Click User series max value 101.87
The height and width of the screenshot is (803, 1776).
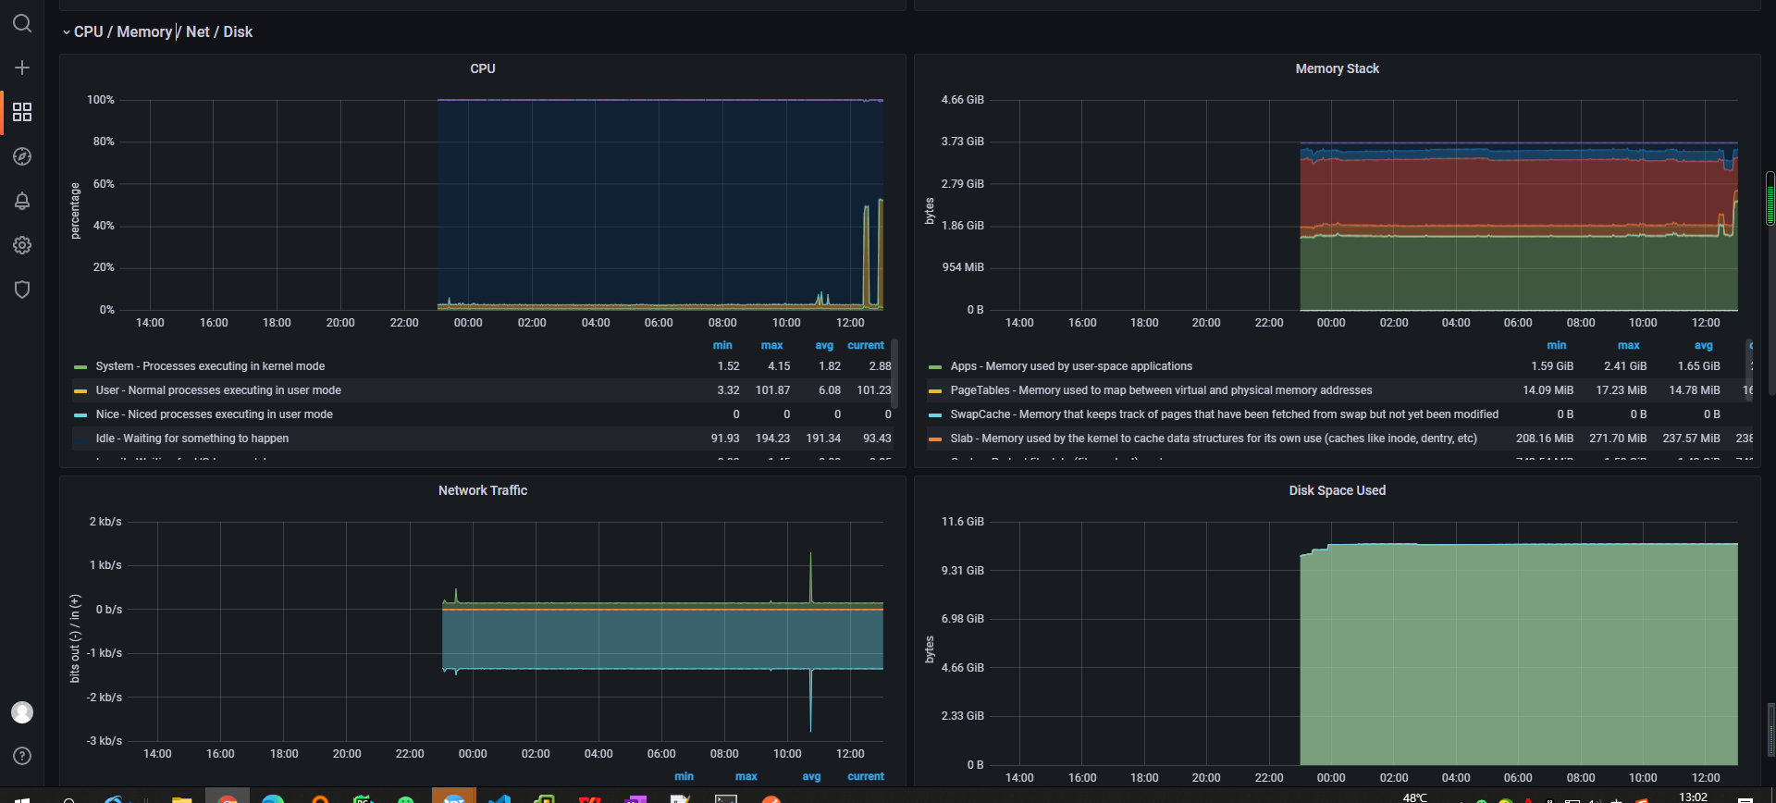772,390
